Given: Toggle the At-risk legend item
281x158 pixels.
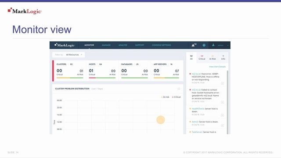Looking at the screenshot, I should click(165, 97).
